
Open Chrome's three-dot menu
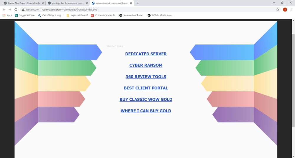click(291, 9)
